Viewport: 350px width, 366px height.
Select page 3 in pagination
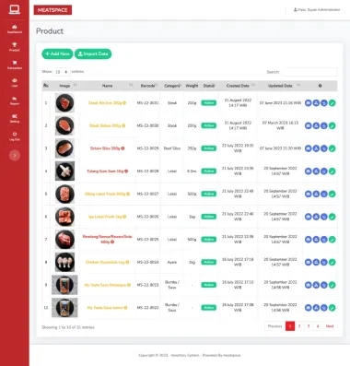pos(309,326)
